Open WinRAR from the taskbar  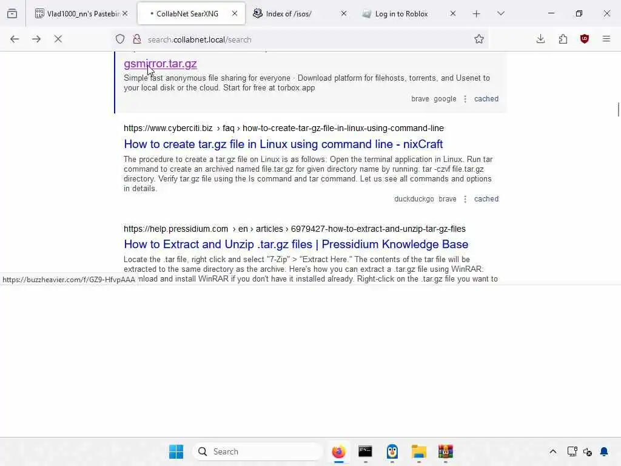(x=446, y=451)
